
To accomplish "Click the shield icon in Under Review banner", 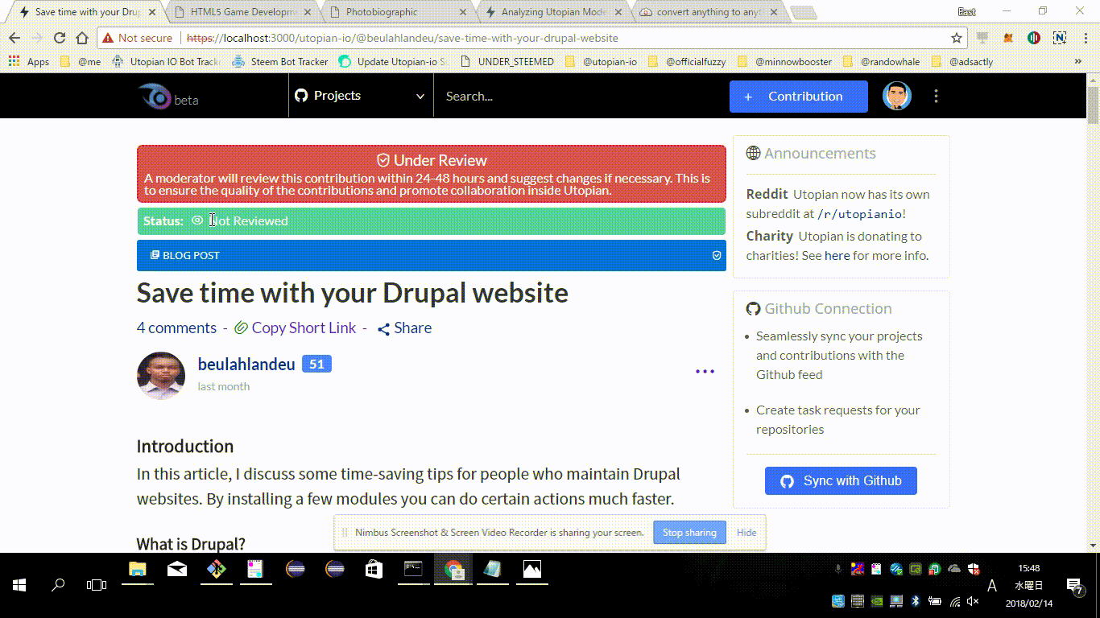I will coord(383,160).
